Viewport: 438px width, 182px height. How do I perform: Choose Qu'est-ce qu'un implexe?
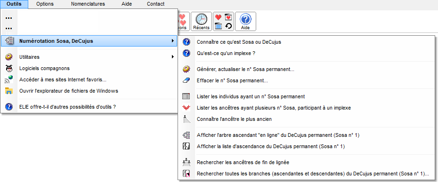(306, 53)
